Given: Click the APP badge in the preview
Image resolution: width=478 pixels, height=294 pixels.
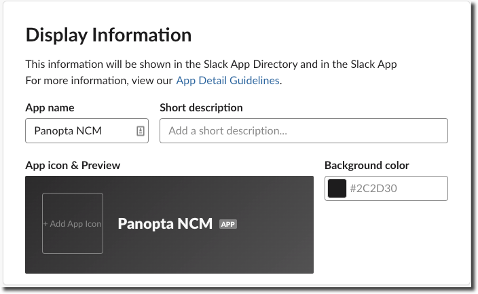Looking at the screenshot, I should [x=228, y=223].
